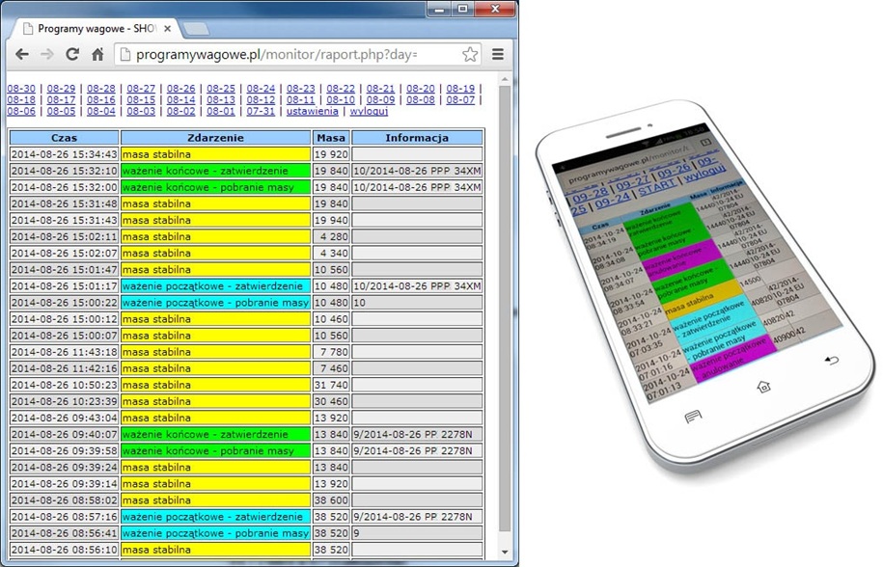
Task: Click the wyloguj logout link
Action: [369, 112]
